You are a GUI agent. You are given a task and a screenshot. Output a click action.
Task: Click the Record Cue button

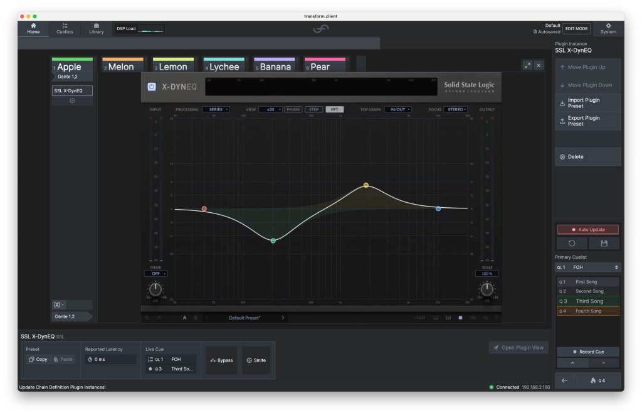pos(588,352)
